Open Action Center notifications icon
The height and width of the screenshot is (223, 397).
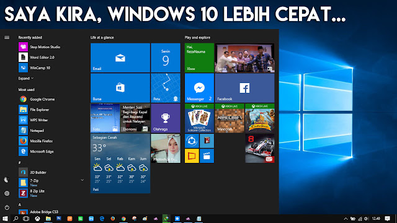click(x=387, y=219)
